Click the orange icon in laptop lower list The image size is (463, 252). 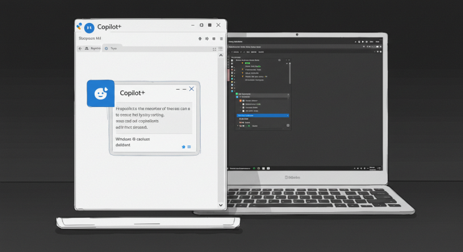241,101
